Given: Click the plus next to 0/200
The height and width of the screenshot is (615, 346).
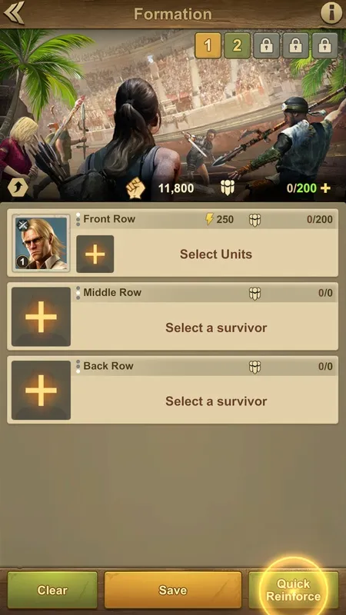Looking at the screenshot, I should pos(325,188).
